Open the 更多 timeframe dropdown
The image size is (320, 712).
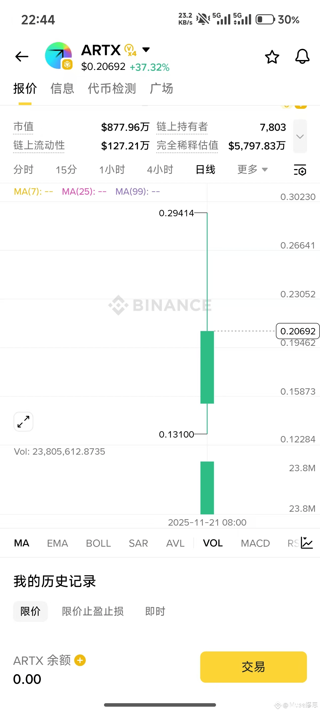click(252, 169)
